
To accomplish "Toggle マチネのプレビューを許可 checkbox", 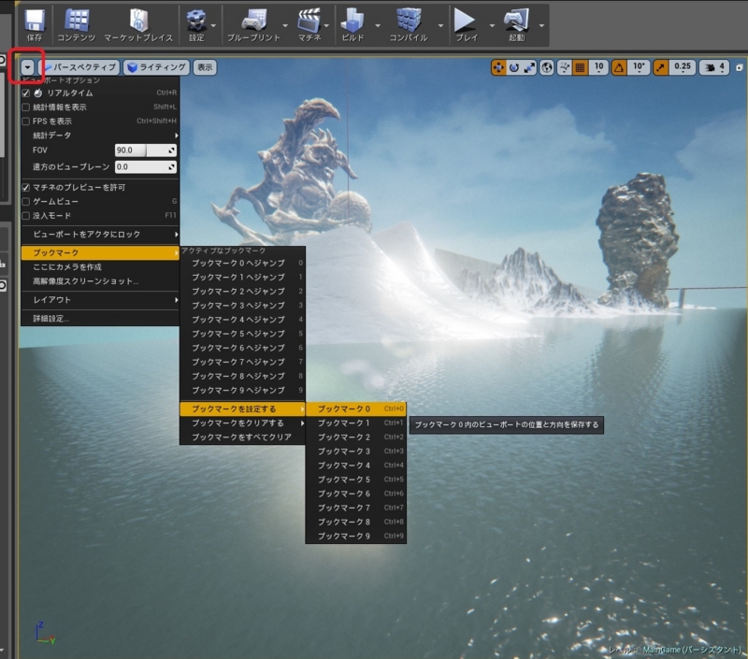I will click(x=26, y=187).
